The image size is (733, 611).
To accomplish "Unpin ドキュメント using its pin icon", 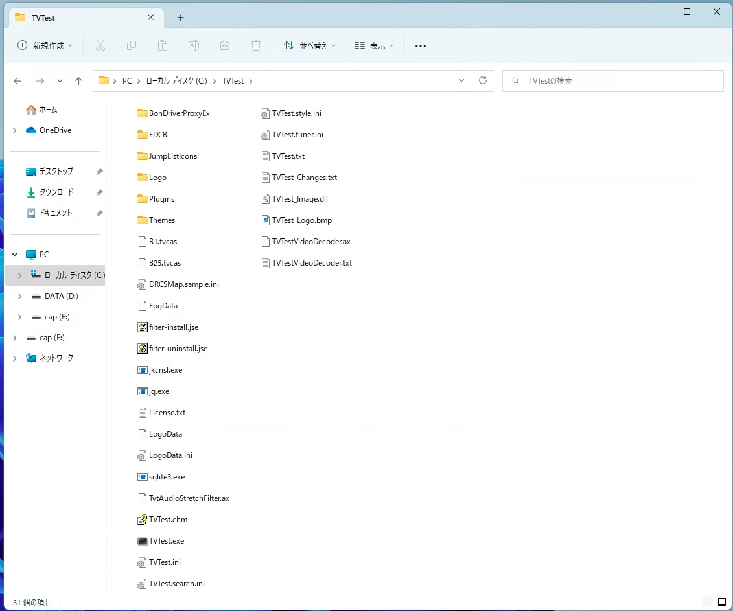I will [x=99, y=213].
